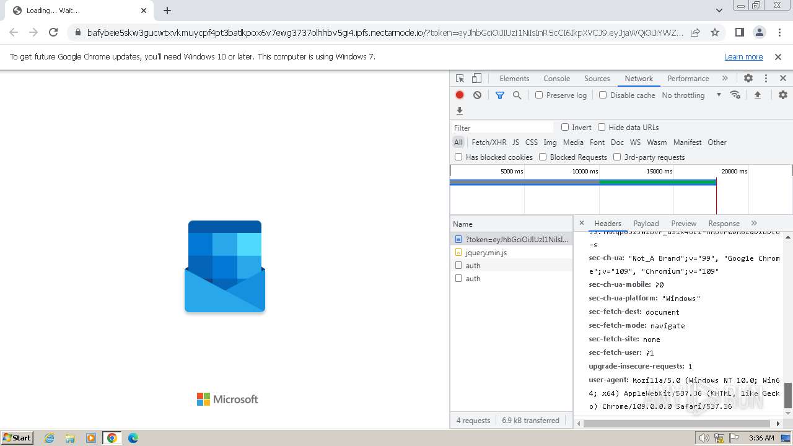
Task: Switch to the Sources panel
Action: pyautogui.click(x=597, y=79)
